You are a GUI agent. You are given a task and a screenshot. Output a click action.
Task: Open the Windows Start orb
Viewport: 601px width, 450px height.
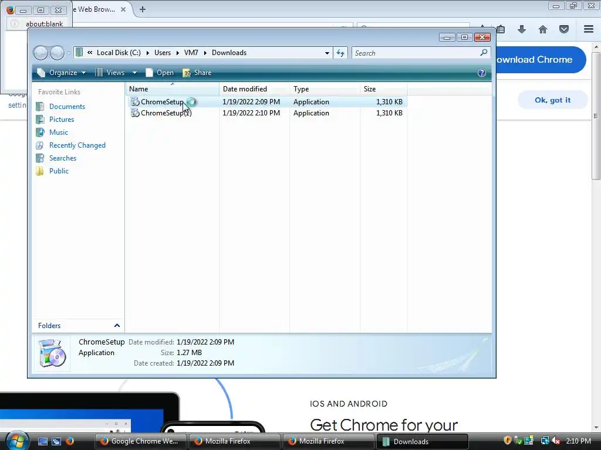pos(17,441)
